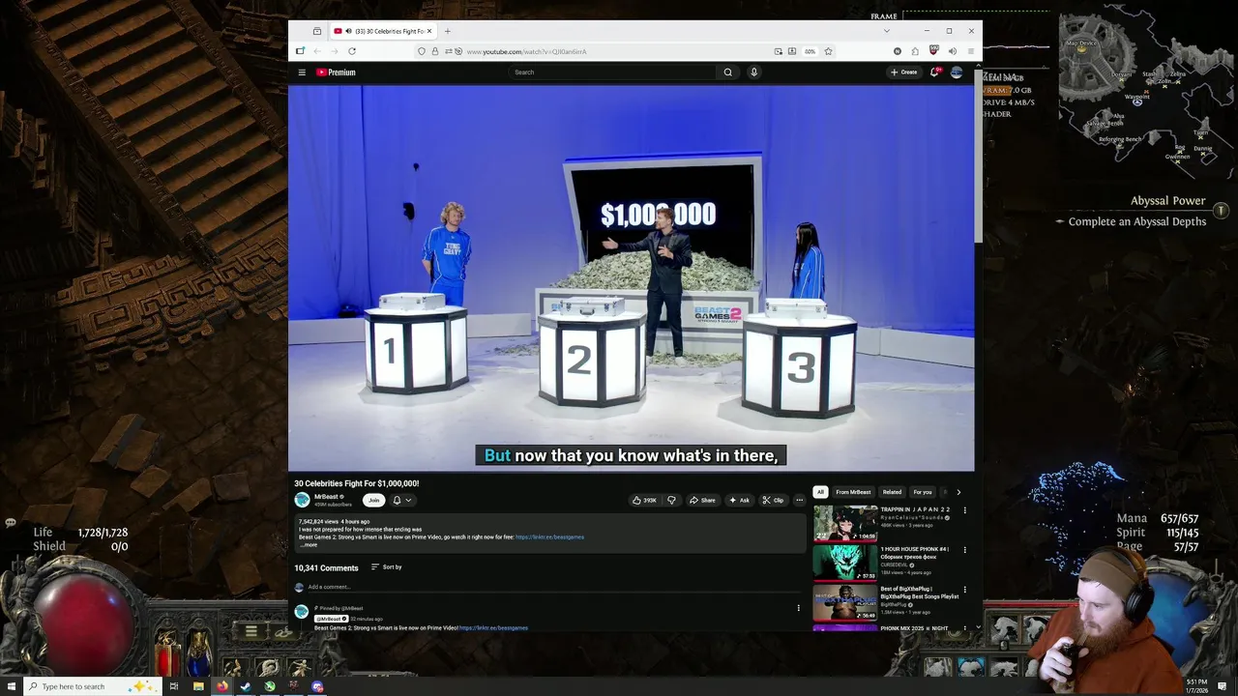Go back in browser history
This screenshot has height=696, width=1238.
click(x=316, y=51)
